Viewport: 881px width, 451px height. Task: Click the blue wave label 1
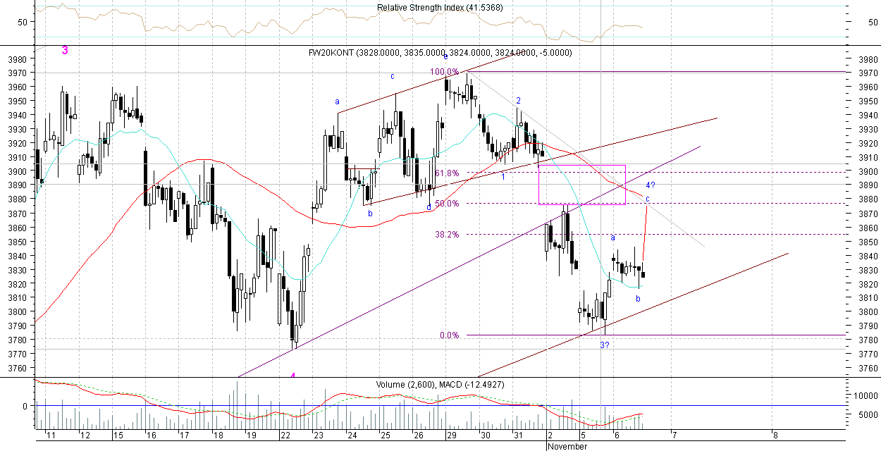coord(503,176)
